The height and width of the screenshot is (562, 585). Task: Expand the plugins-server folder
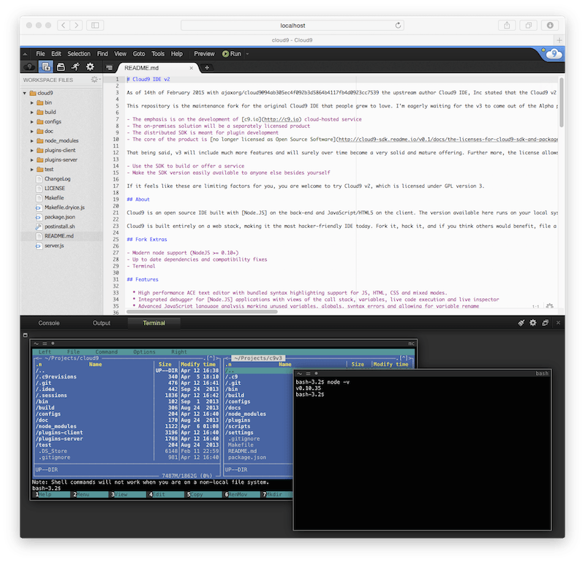pyautogui.click(x=32, y=160)
